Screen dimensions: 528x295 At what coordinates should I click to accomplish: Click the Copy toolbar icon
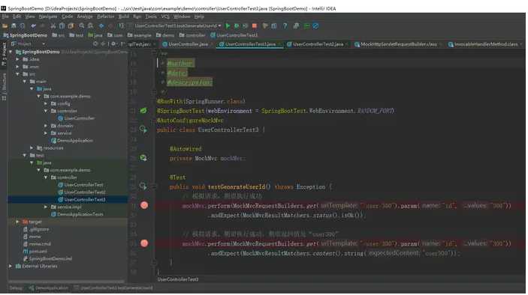coord(62,26)
